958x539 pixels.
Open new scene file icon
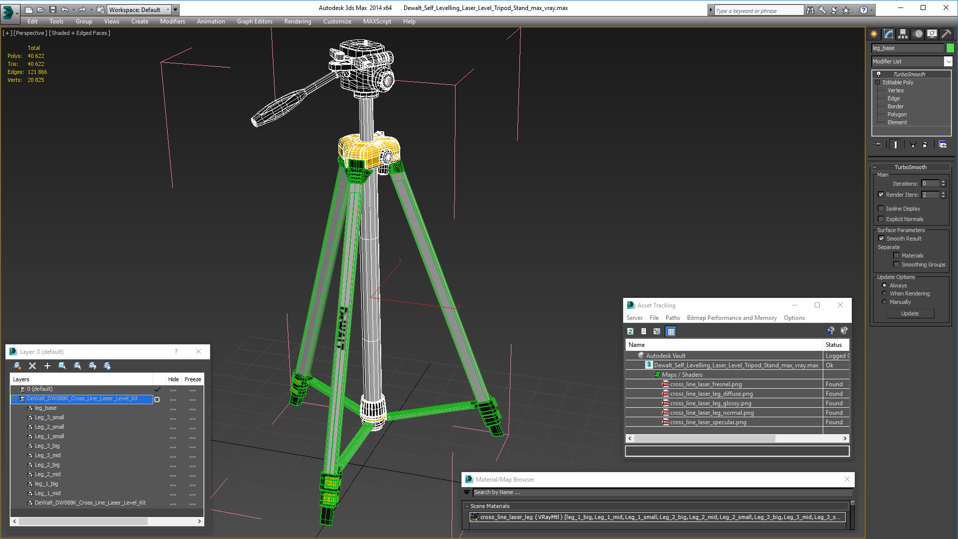point(29,9)
